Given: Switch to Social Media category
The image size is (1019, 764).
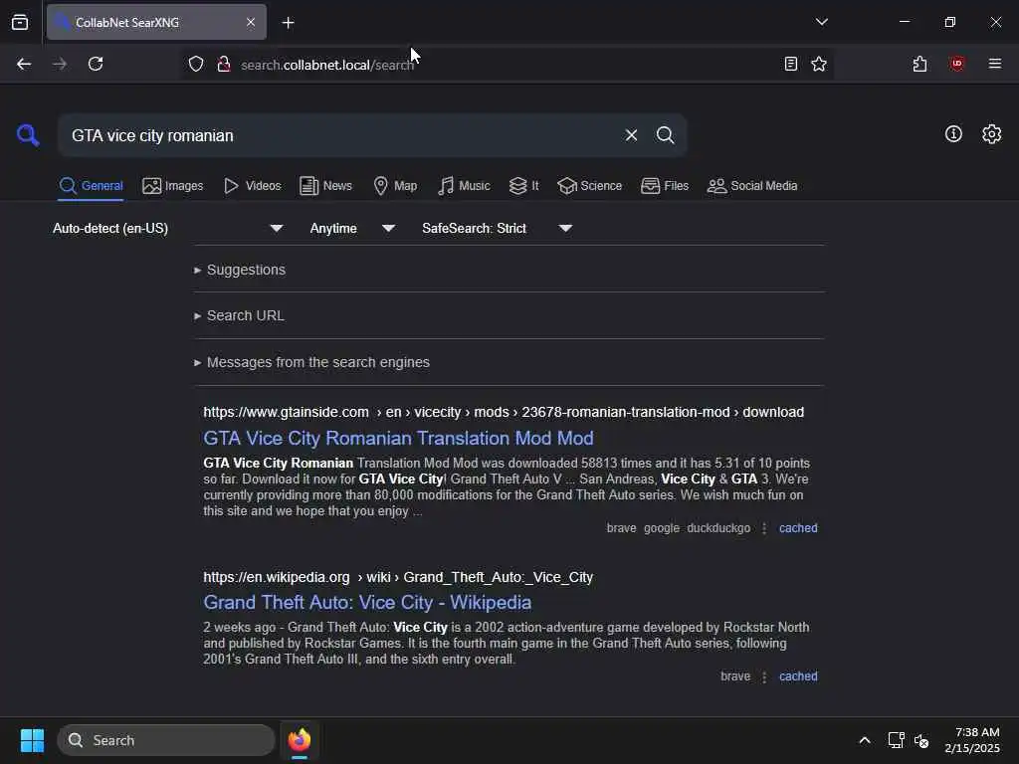Looking at the screenshot, I should [752, 186].
